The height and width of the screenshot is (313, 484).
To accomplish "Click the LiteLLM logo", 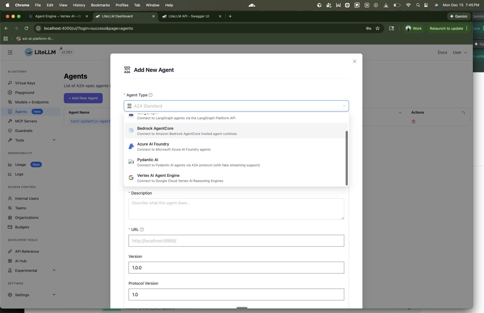I will pyautogui.click(x=40, y=52).
